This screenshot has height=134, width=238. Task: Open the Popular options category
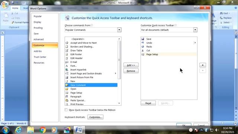45,16
